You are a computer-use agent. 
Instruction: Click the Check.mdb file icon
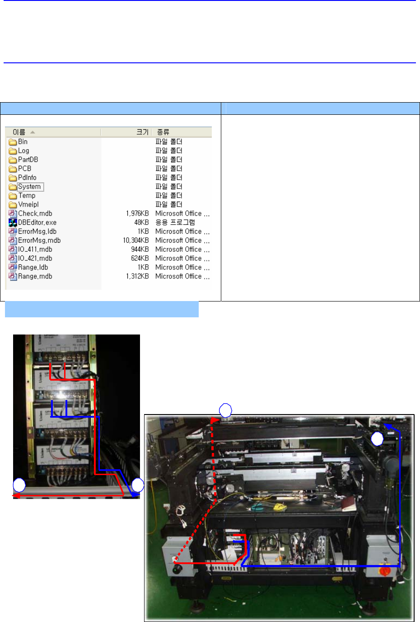pyautogui.click(x=13, y=213)
